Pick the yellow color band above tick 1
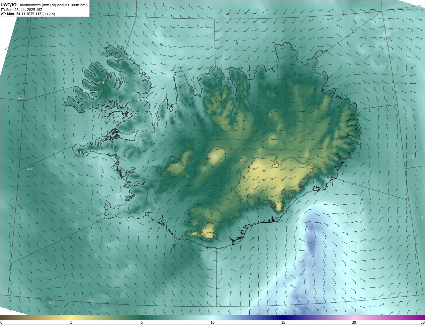This screenshot has width=425, height=325. [71, 317]
